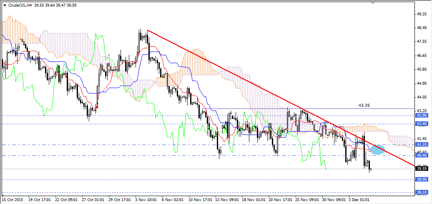Screen dimensions: 432x204
Task: Select the blue ellipse marker
Action: tap(377, 150)
